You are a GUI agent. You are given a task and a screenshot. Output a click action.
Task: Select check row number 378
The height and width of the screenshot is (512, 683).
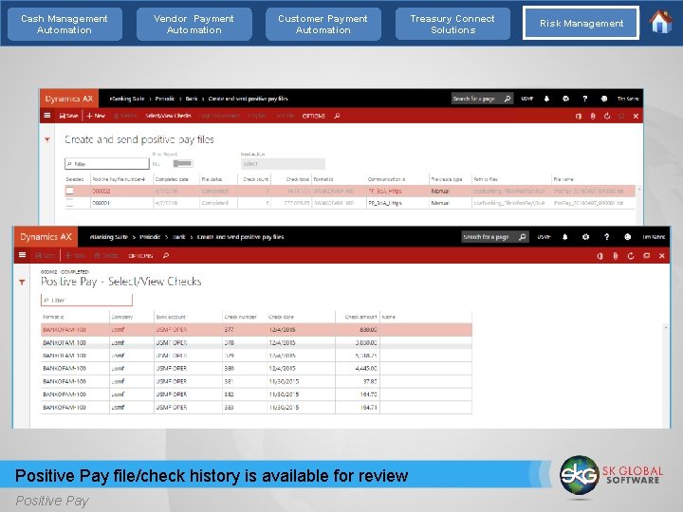[x=256, y=342]
